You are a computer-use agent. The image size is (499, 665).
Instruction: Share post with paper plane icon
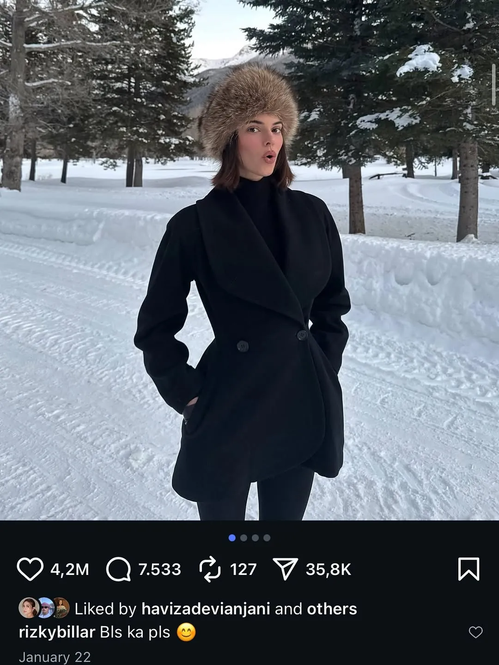point(285,569)
